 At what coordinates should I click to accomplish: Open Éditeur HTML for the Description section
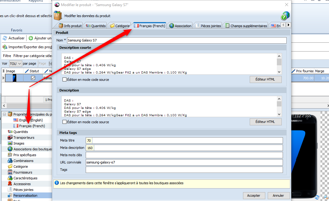coord(265,122)
